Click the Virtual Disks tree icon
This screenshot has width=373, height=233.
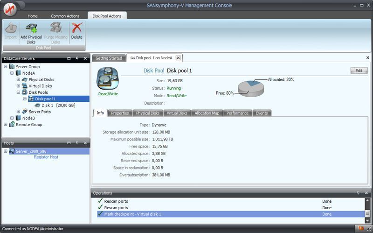tap(25, 86)
